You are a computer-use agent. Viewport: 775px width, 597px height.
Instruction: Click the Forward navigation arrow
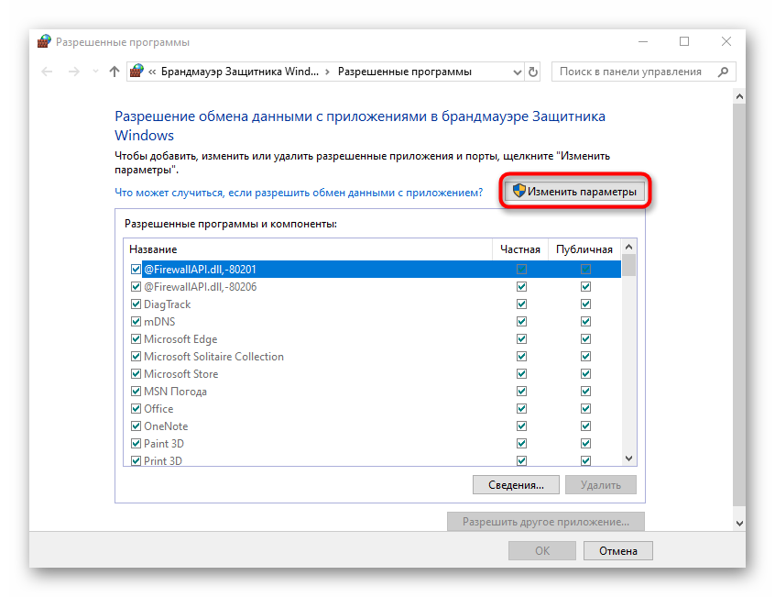tap(73, 72)
